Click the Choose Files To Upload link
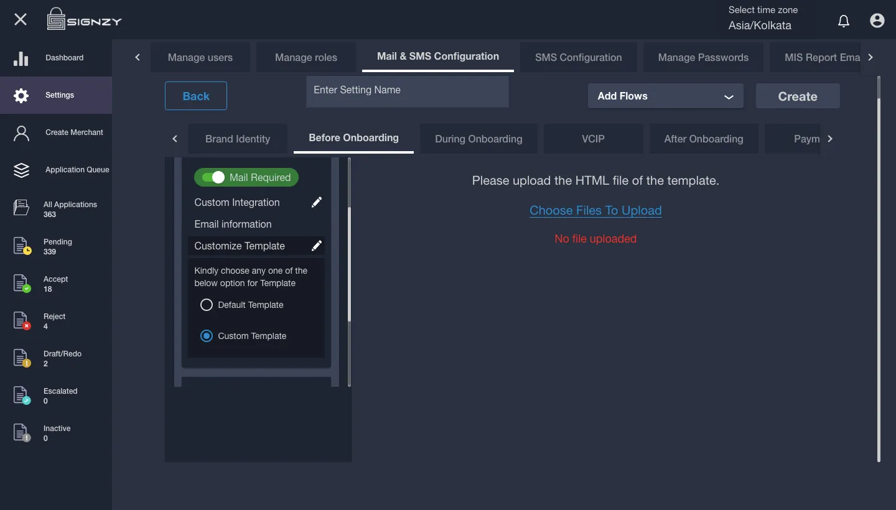This screenshot has height=510, width=896. 595,210
